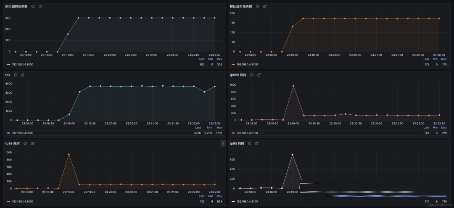This screenshot has height=208, width=454.
Task: Open three-dot menu on tp99 耗时 panel
Action: point(223,143)
